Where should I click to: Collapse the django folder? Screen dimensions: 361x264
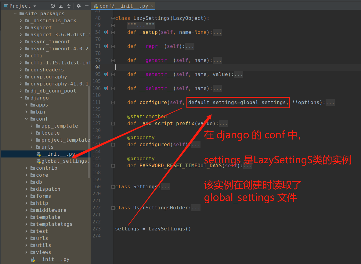tap(21, 98)
